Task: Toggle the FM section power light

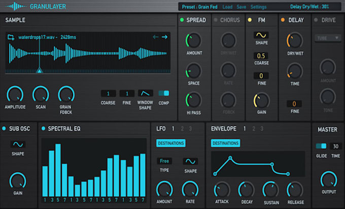Action: pos(250,20)
